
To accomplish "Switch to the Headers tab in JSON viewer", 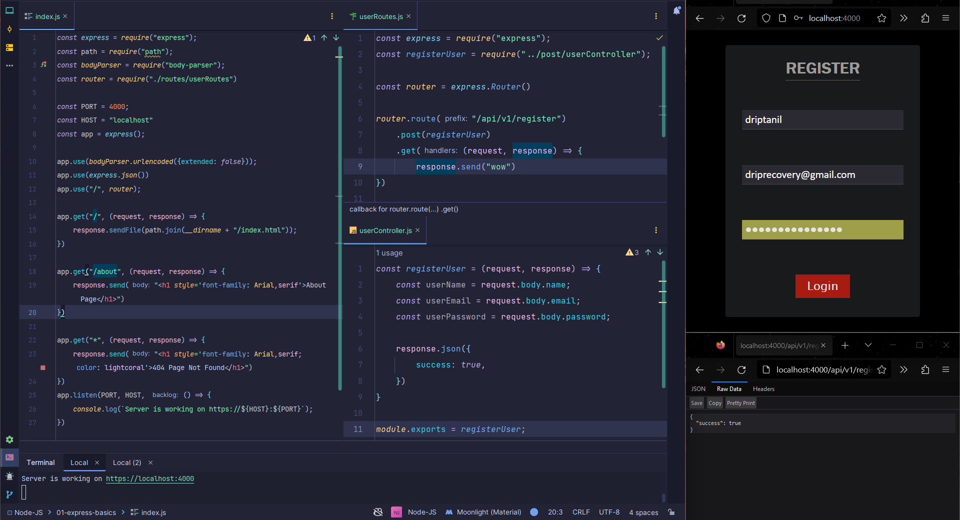I will pyautogui.click(x=763, y=389).
